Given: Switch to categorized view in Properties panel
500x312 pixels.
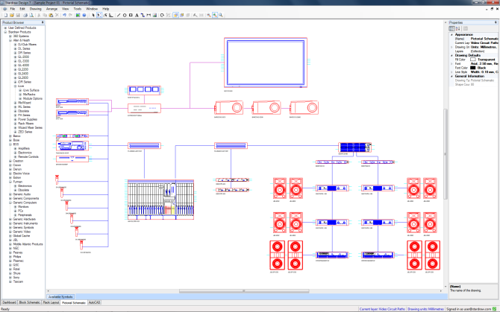Looking at the screenshot, I should (452, 28).
